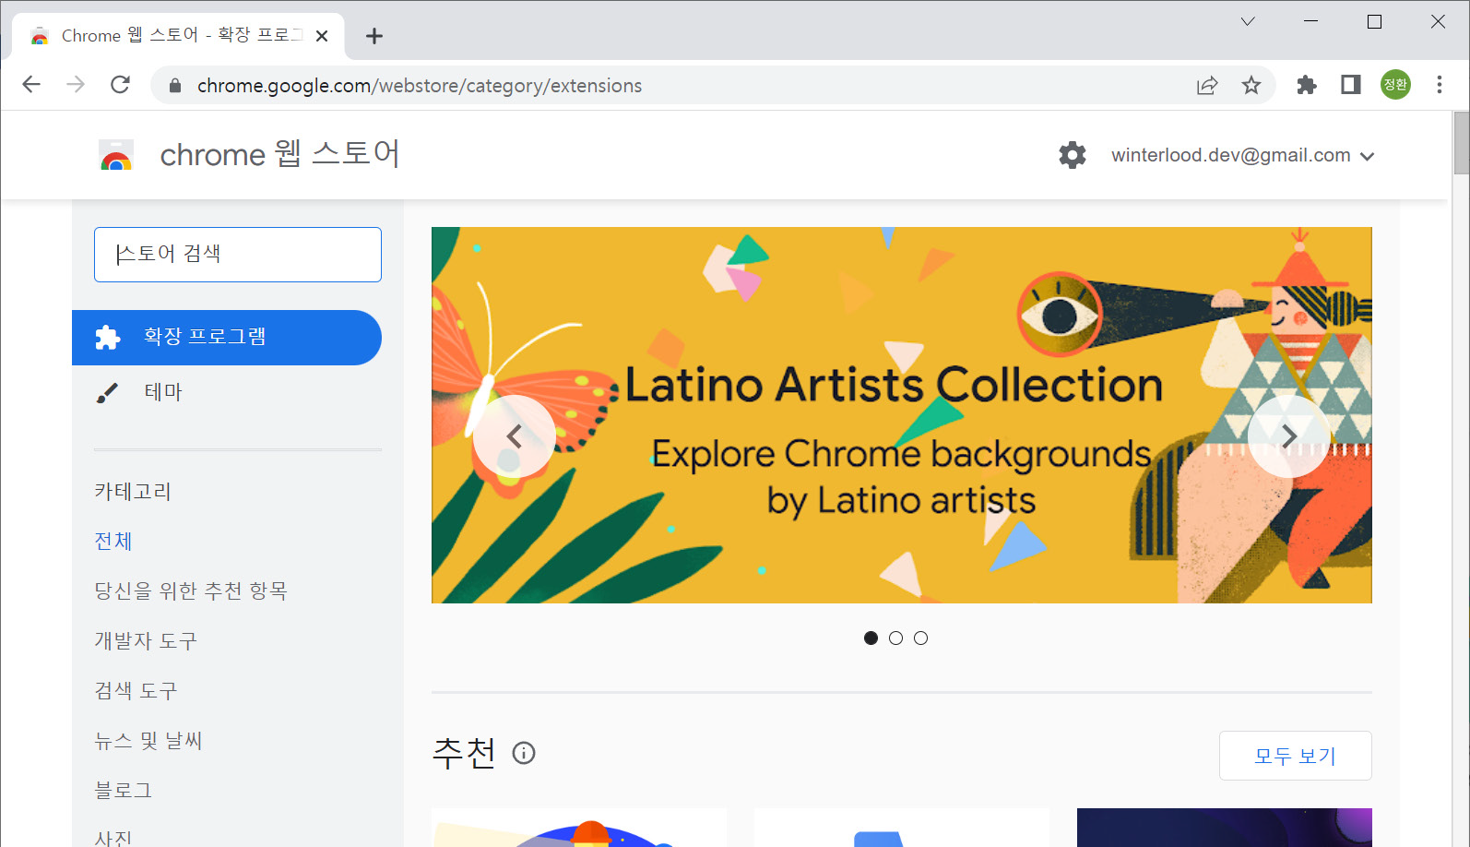1470x847 pixels.
Task: Select first carousel dot
Action: click(871, 638)
